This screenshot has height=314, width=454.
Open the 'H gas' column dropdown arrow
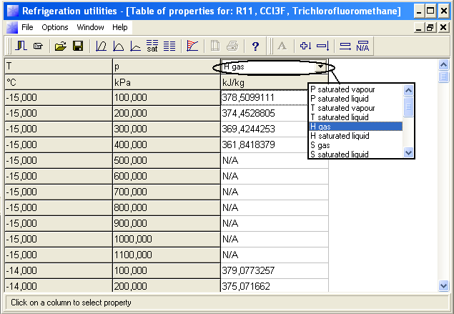point(320,67)
